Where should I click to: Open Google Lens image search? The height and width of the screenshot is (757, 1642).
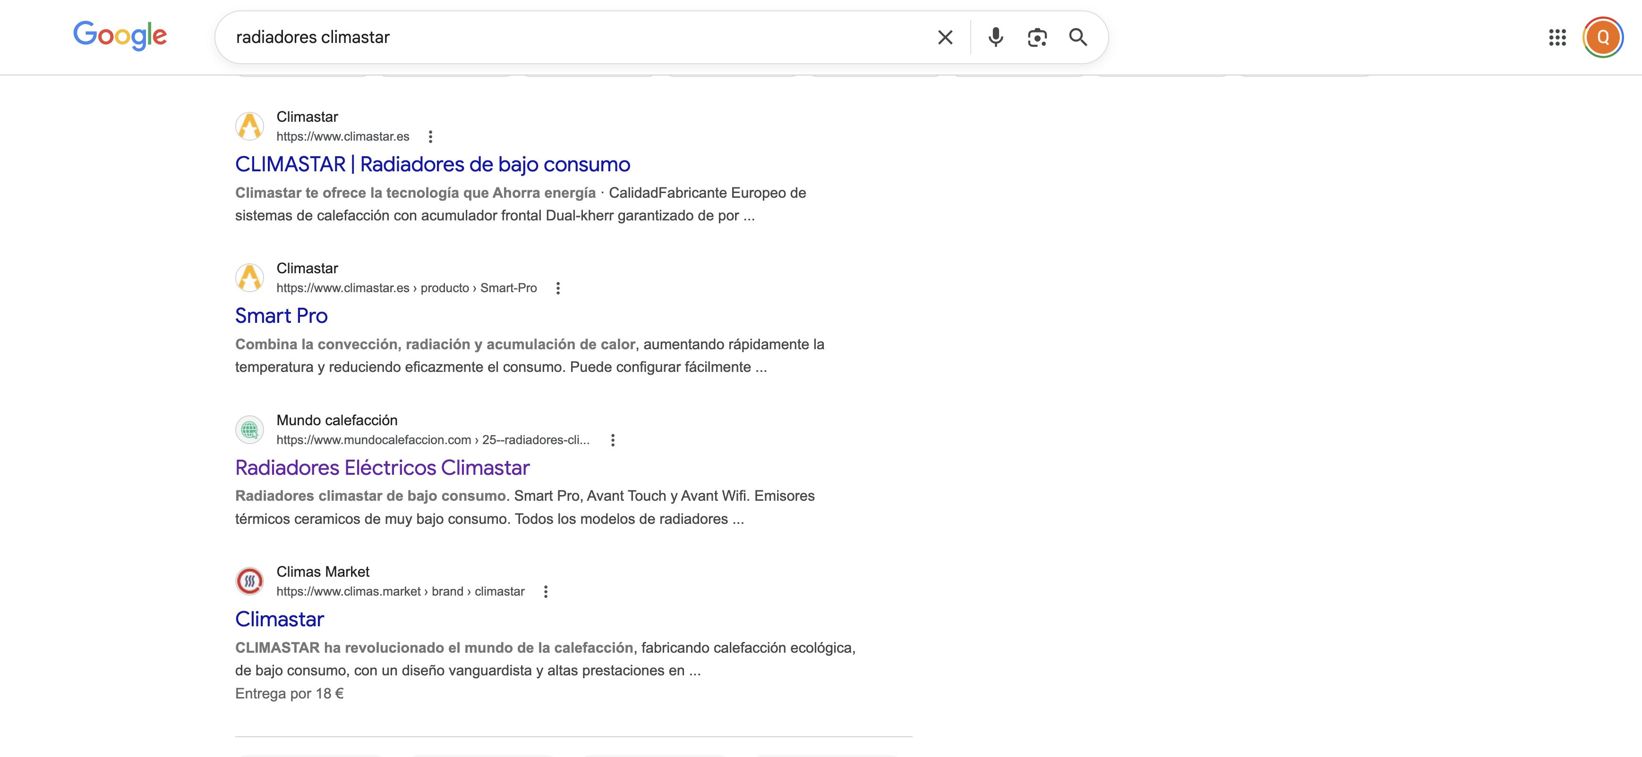[1037, 37]
